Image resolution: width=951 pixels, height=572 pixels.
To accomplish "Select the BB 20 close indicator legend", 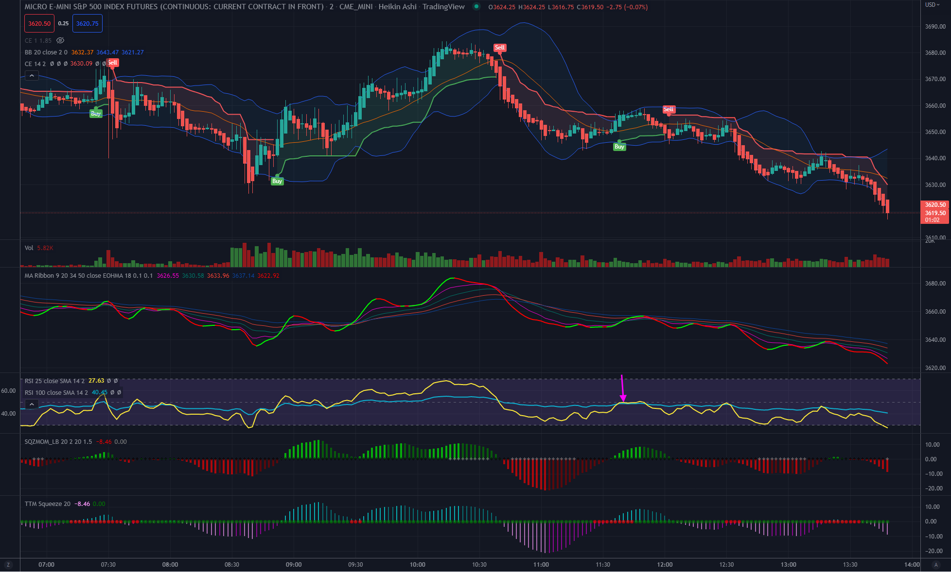I will click(46, 52).
